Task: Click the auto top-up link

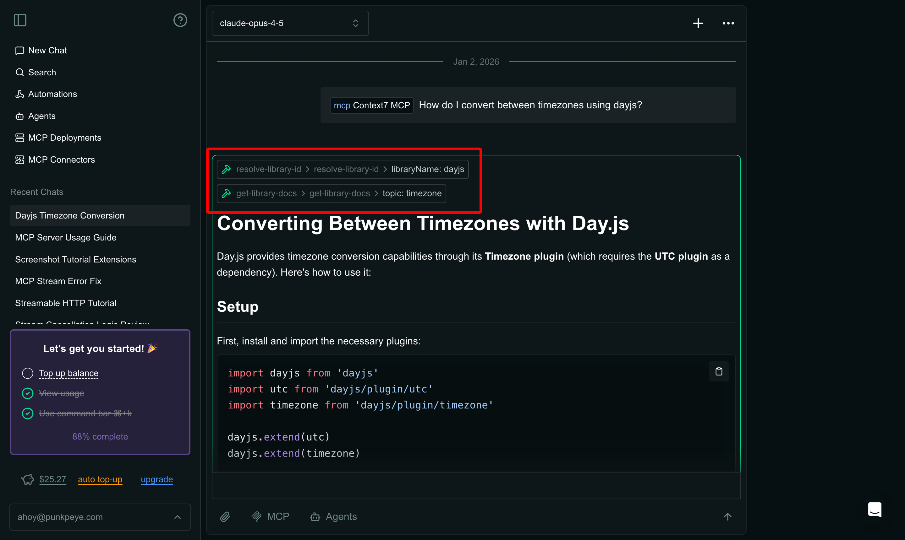Action: [x=100, y=479]
